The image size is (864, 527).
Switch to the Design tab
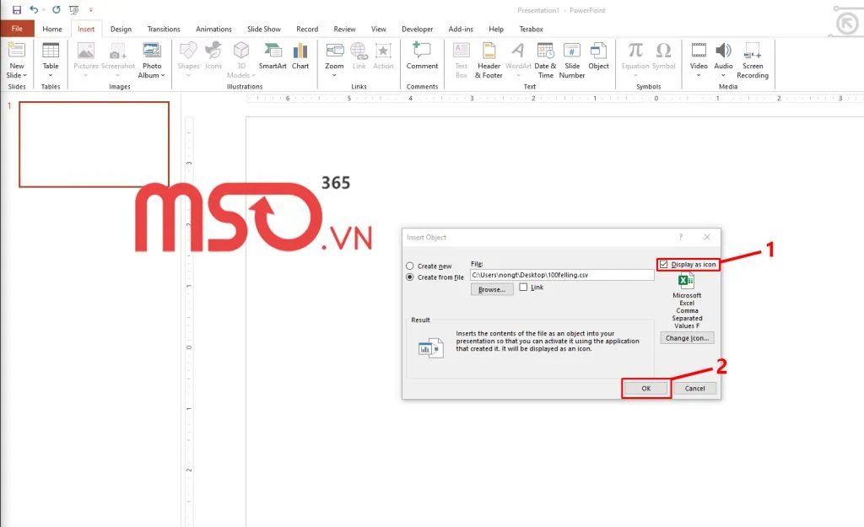(121, 29)
